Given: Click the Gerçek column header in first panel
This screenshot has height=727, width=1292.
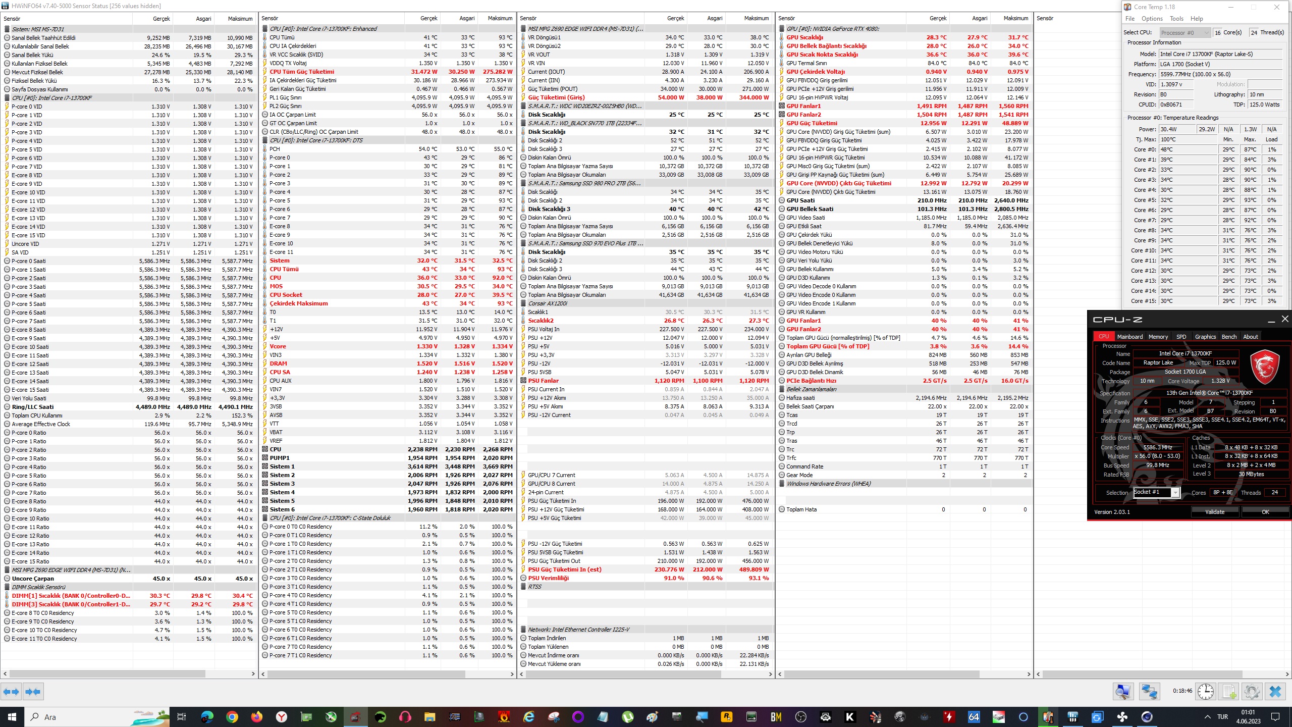Looking at the screenshot, I should [x=152, y=19].
